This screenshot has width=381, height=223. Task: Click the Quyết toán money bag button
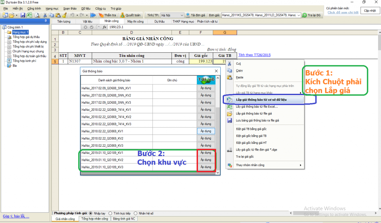click(131, 15)
